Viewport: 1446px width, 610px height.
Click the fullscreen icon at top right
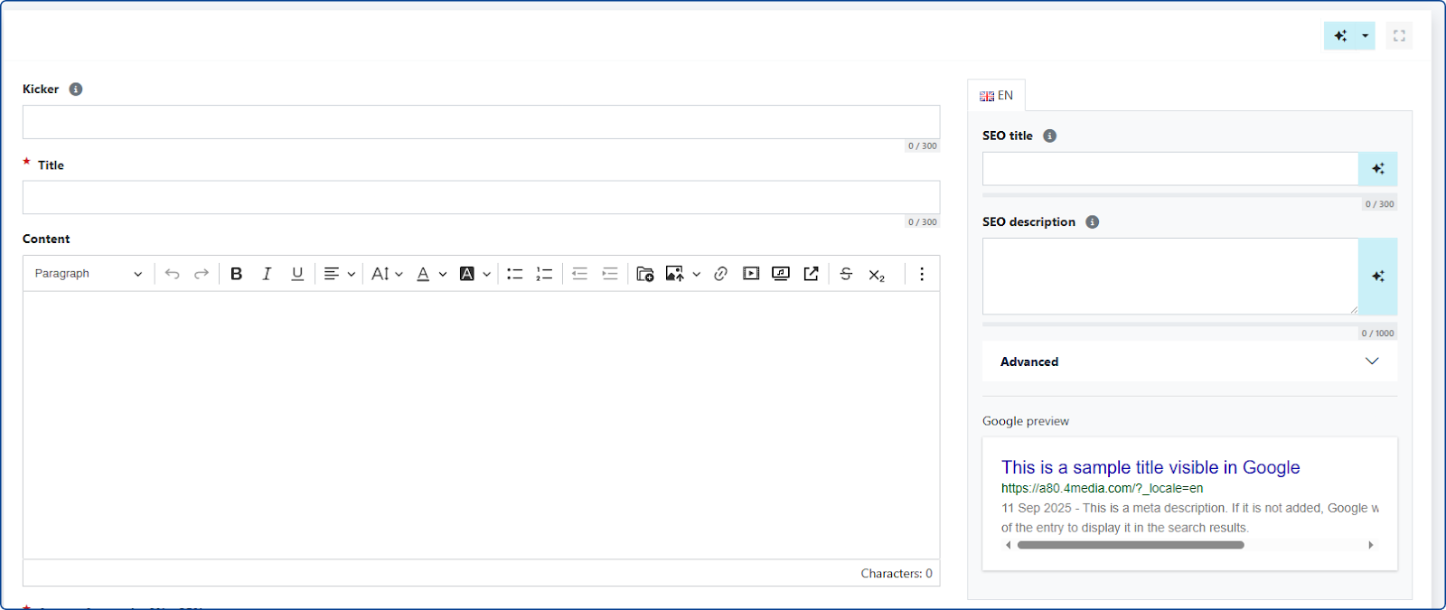[1399, 36]
